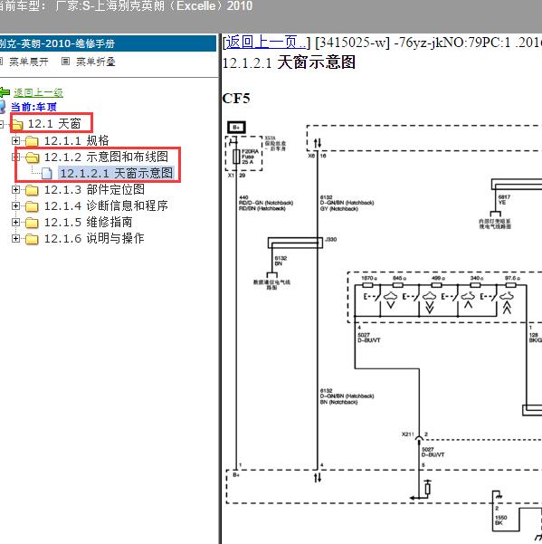Click the 12.1.6 说明与操作 folder icon
The height and width of the screenshot is (544, 542).
32,239
